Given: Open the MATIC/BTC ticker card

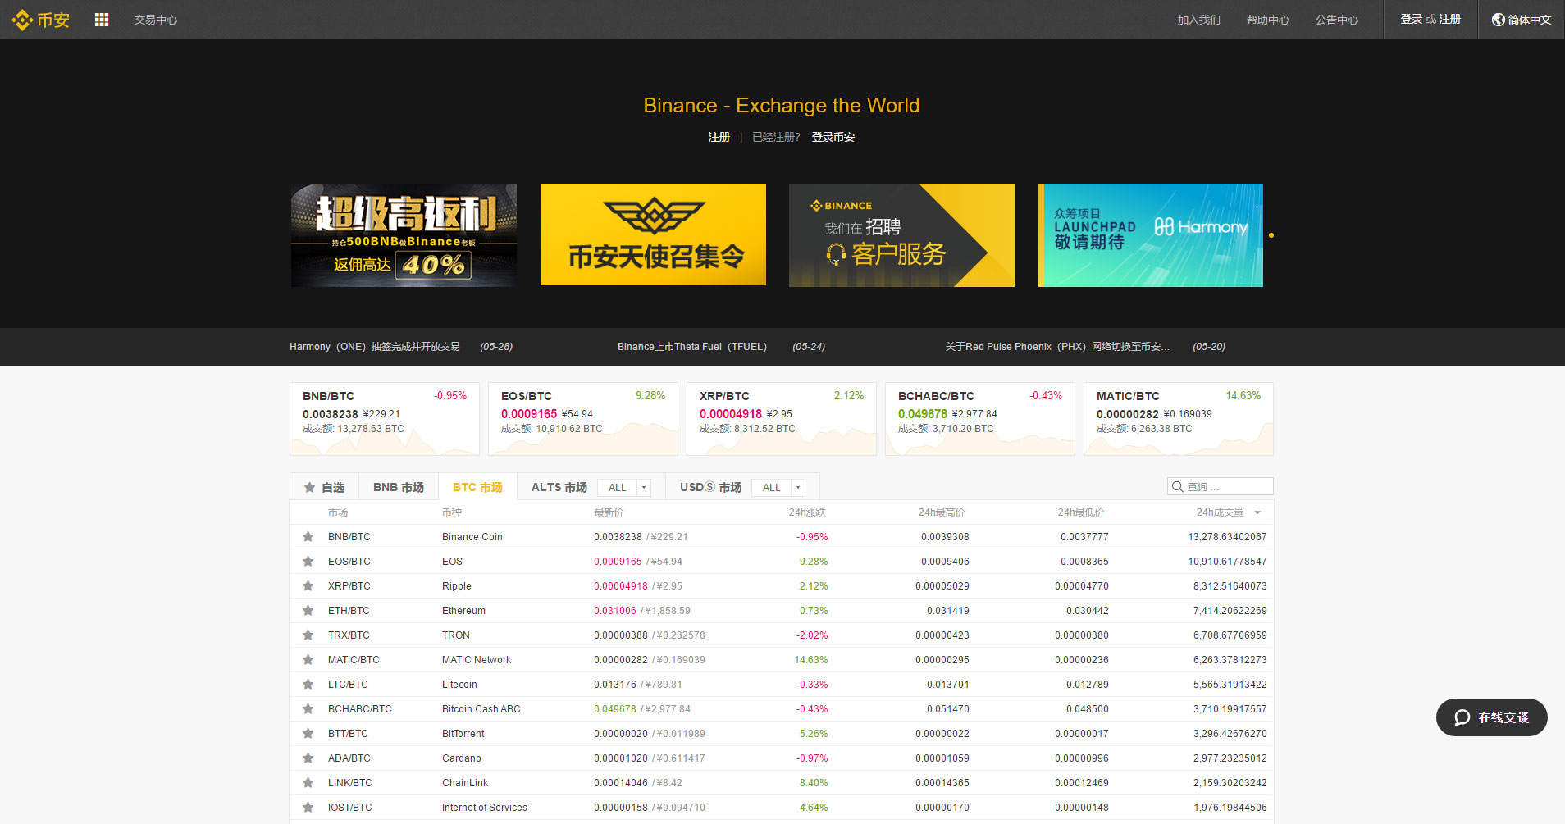Looking at the screenshot, I should click(x=1179, y=419).
